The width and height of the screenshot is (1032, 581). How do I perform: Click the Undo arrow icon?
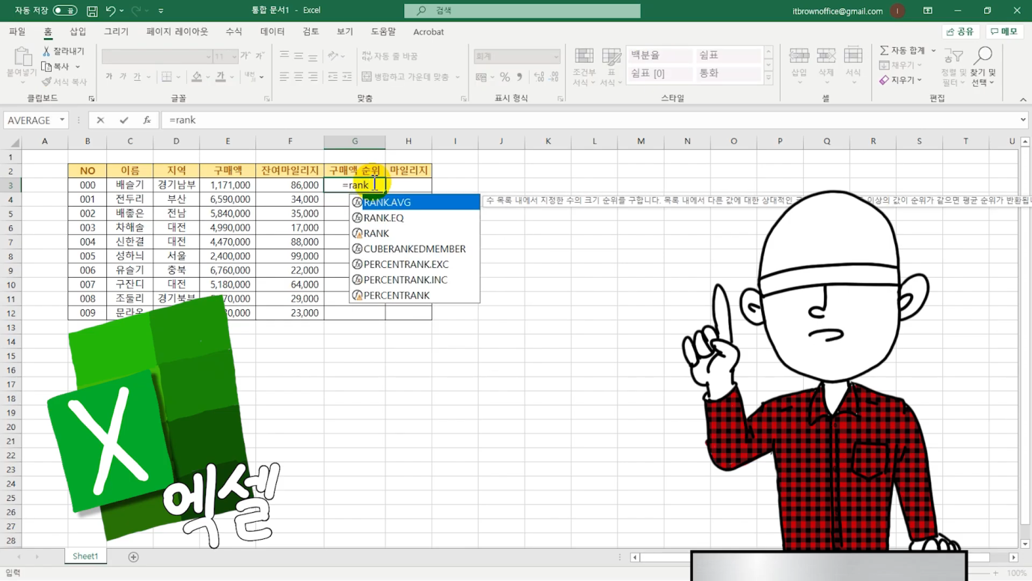(x=111, y=11)
